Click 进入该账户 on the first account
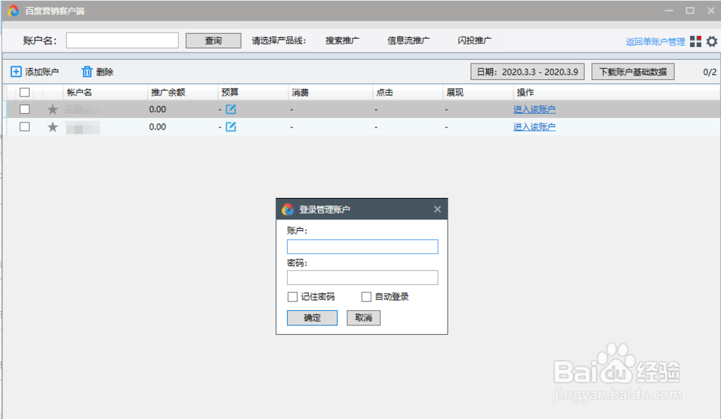 click(534, 109)
